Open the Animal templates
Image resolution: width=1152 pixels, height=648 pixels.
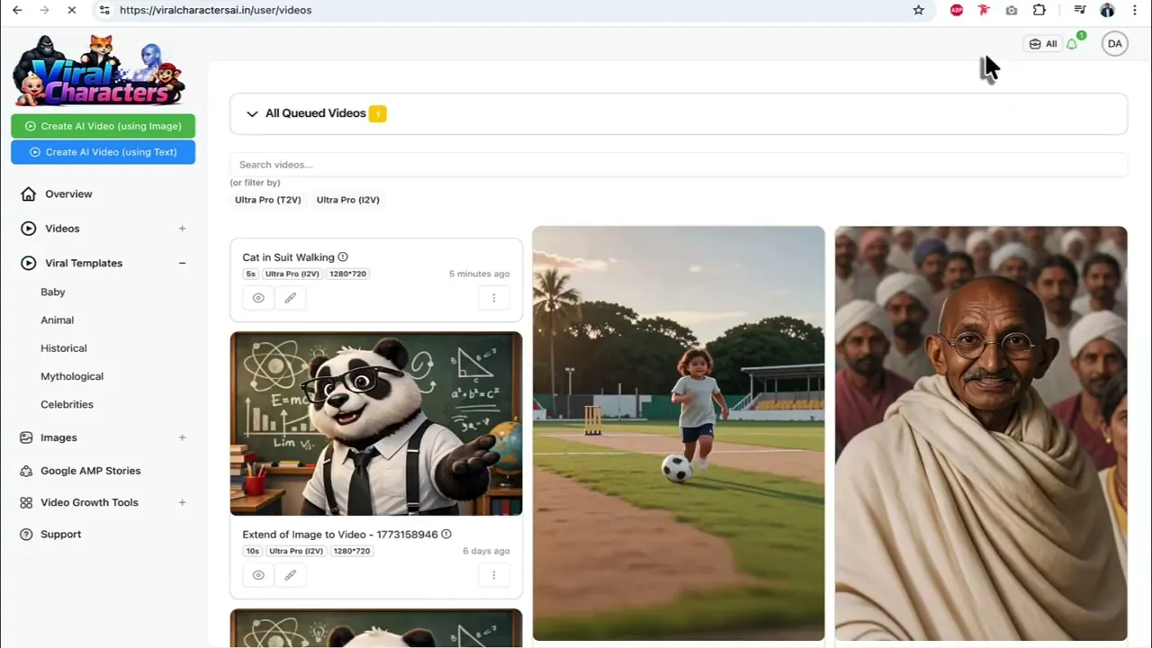pos(58,319)
